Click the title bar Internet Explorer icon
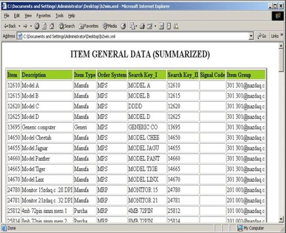Screen dimensions: 286x233 point(4,6)
